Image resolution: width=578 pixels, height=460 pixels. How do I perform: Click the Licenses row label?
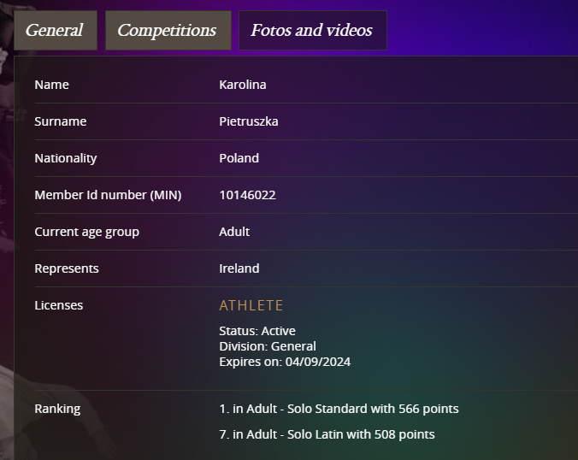(58, 305)
